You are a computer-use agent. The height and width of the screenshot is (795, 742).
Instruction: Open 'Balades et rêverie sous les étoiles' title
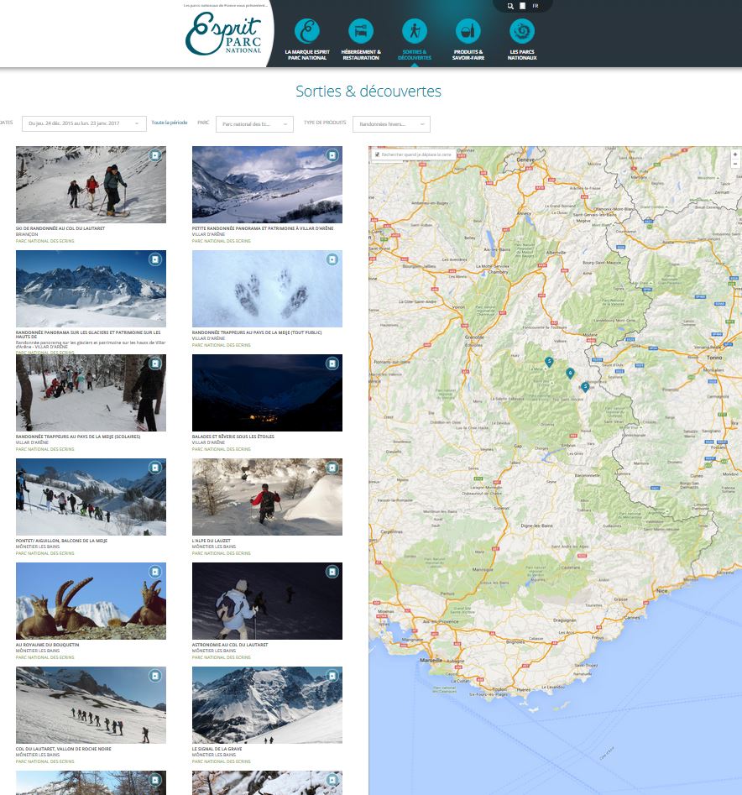(233, 436)
